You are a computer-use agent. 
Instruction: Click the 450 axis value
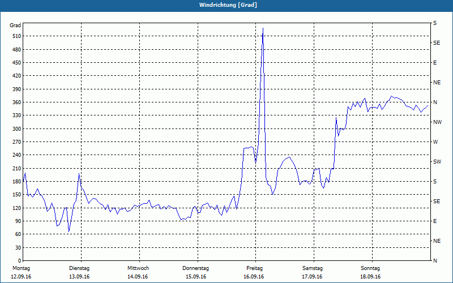coord(16,63)
